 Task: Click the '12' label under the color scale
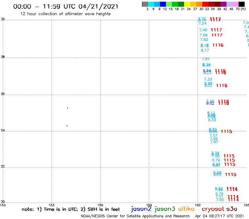click(x=165, y=9)
